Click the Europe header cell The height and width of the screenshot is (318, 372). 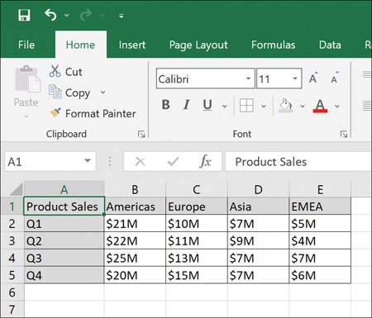click(x=197, y=206)
